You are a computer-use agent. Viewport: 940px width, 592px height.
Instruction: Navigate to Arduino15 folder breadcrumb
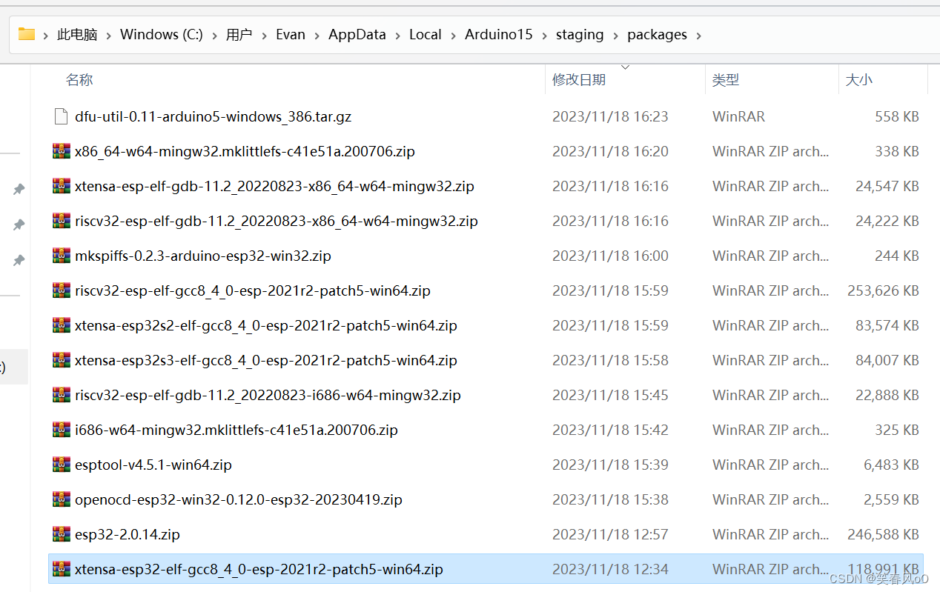coord(499,35)
